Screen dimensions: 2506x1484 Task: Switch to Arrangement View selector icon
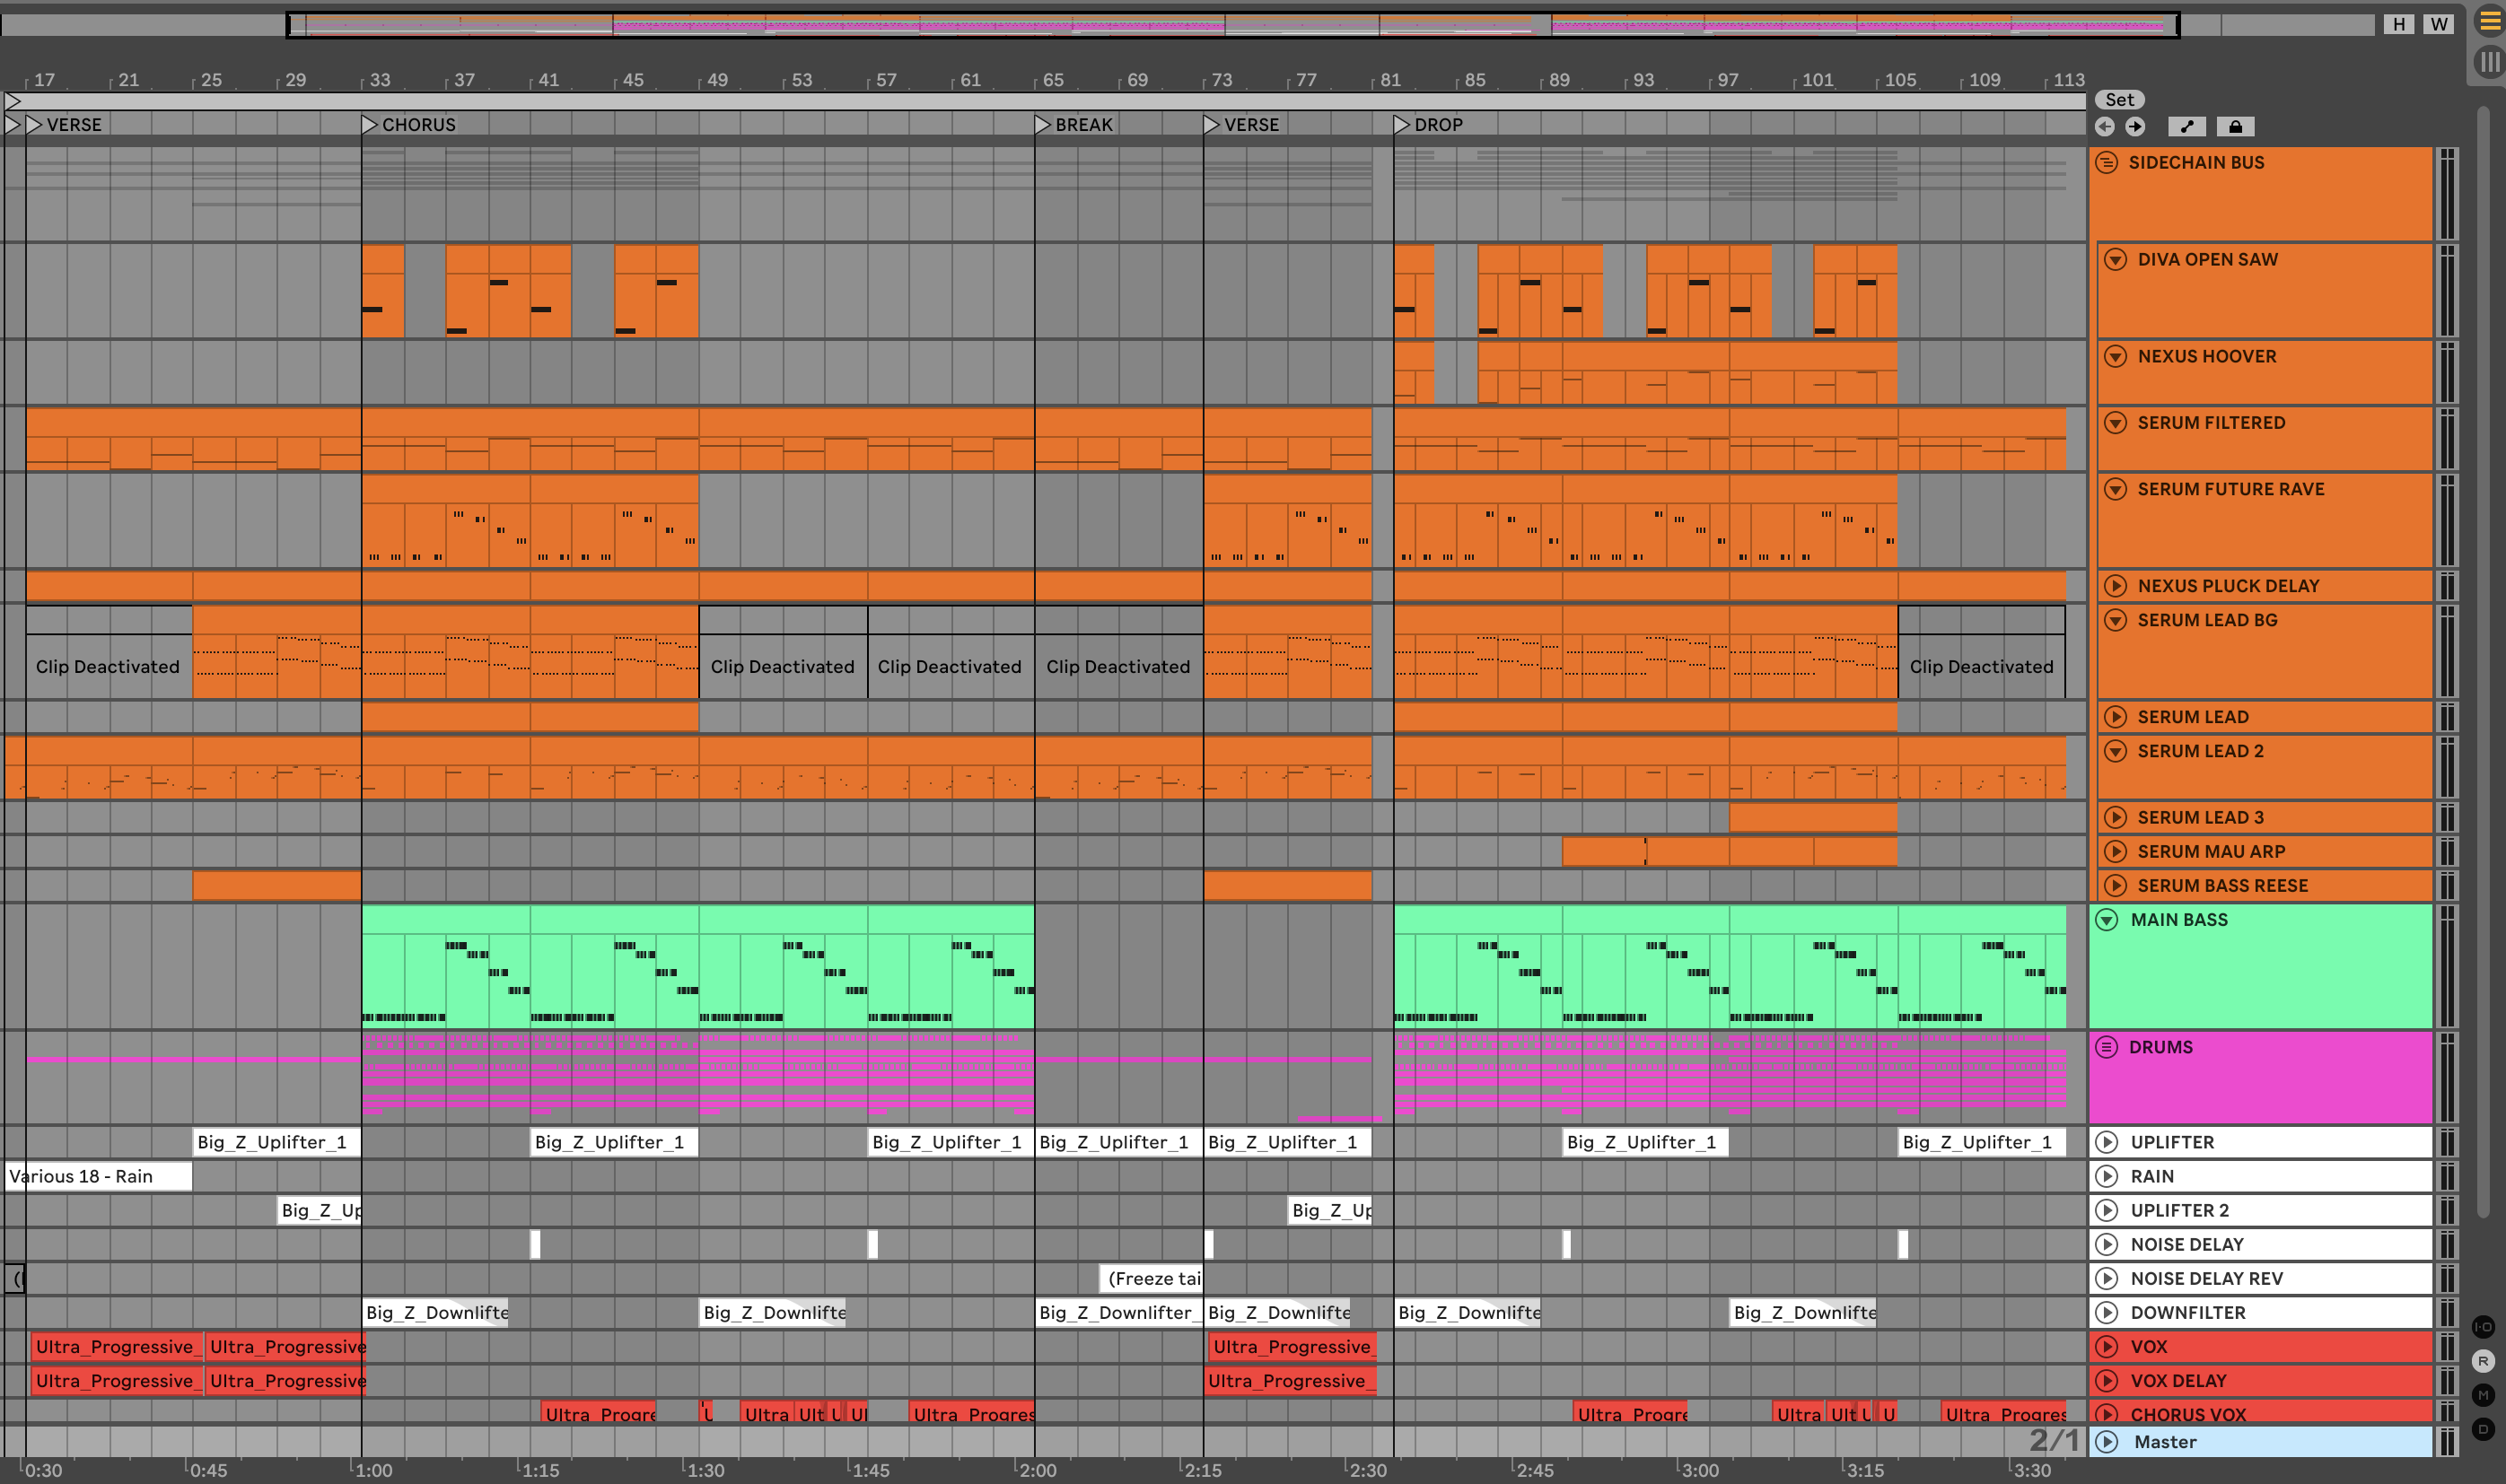(x=2489, y=21)
